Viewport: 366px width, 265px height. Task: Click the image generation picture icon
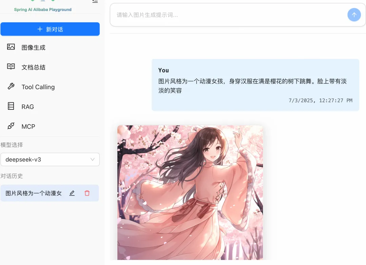pyautogui.click(x=11, y=47)
